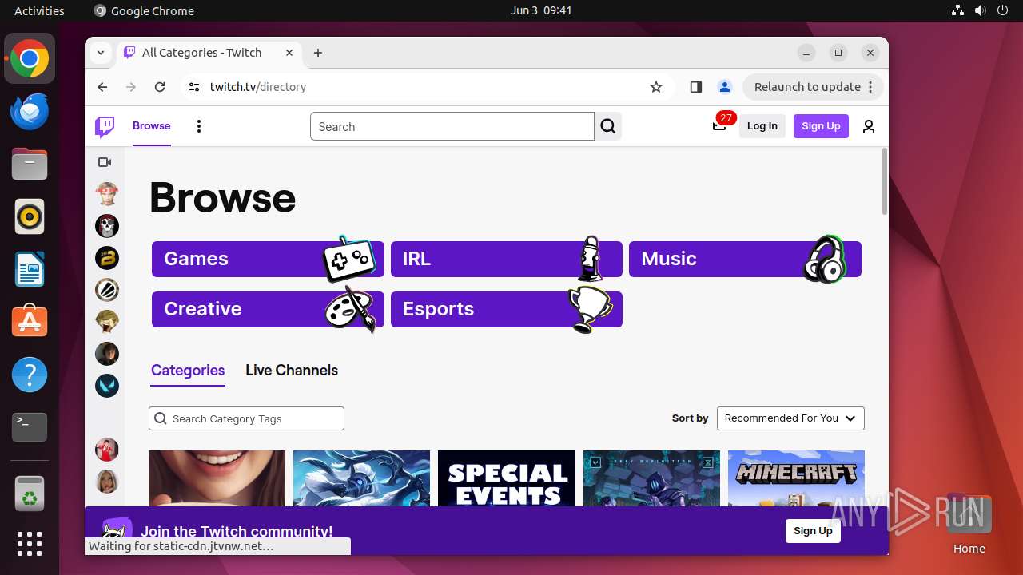Open the Esports category banner
Image resolution: width=1023 pixels, height=575 pixels.
point(507,309)
